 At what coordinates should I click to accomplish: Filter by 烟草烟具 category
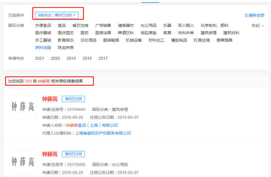(224, 40)
